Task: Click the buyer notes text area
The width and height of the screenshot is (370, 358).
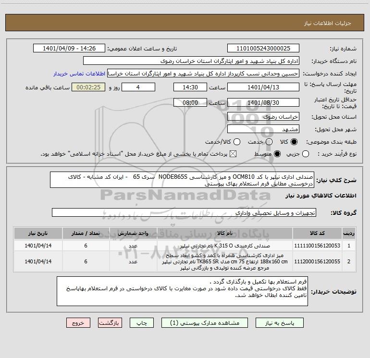Action: tap(182, 291)
